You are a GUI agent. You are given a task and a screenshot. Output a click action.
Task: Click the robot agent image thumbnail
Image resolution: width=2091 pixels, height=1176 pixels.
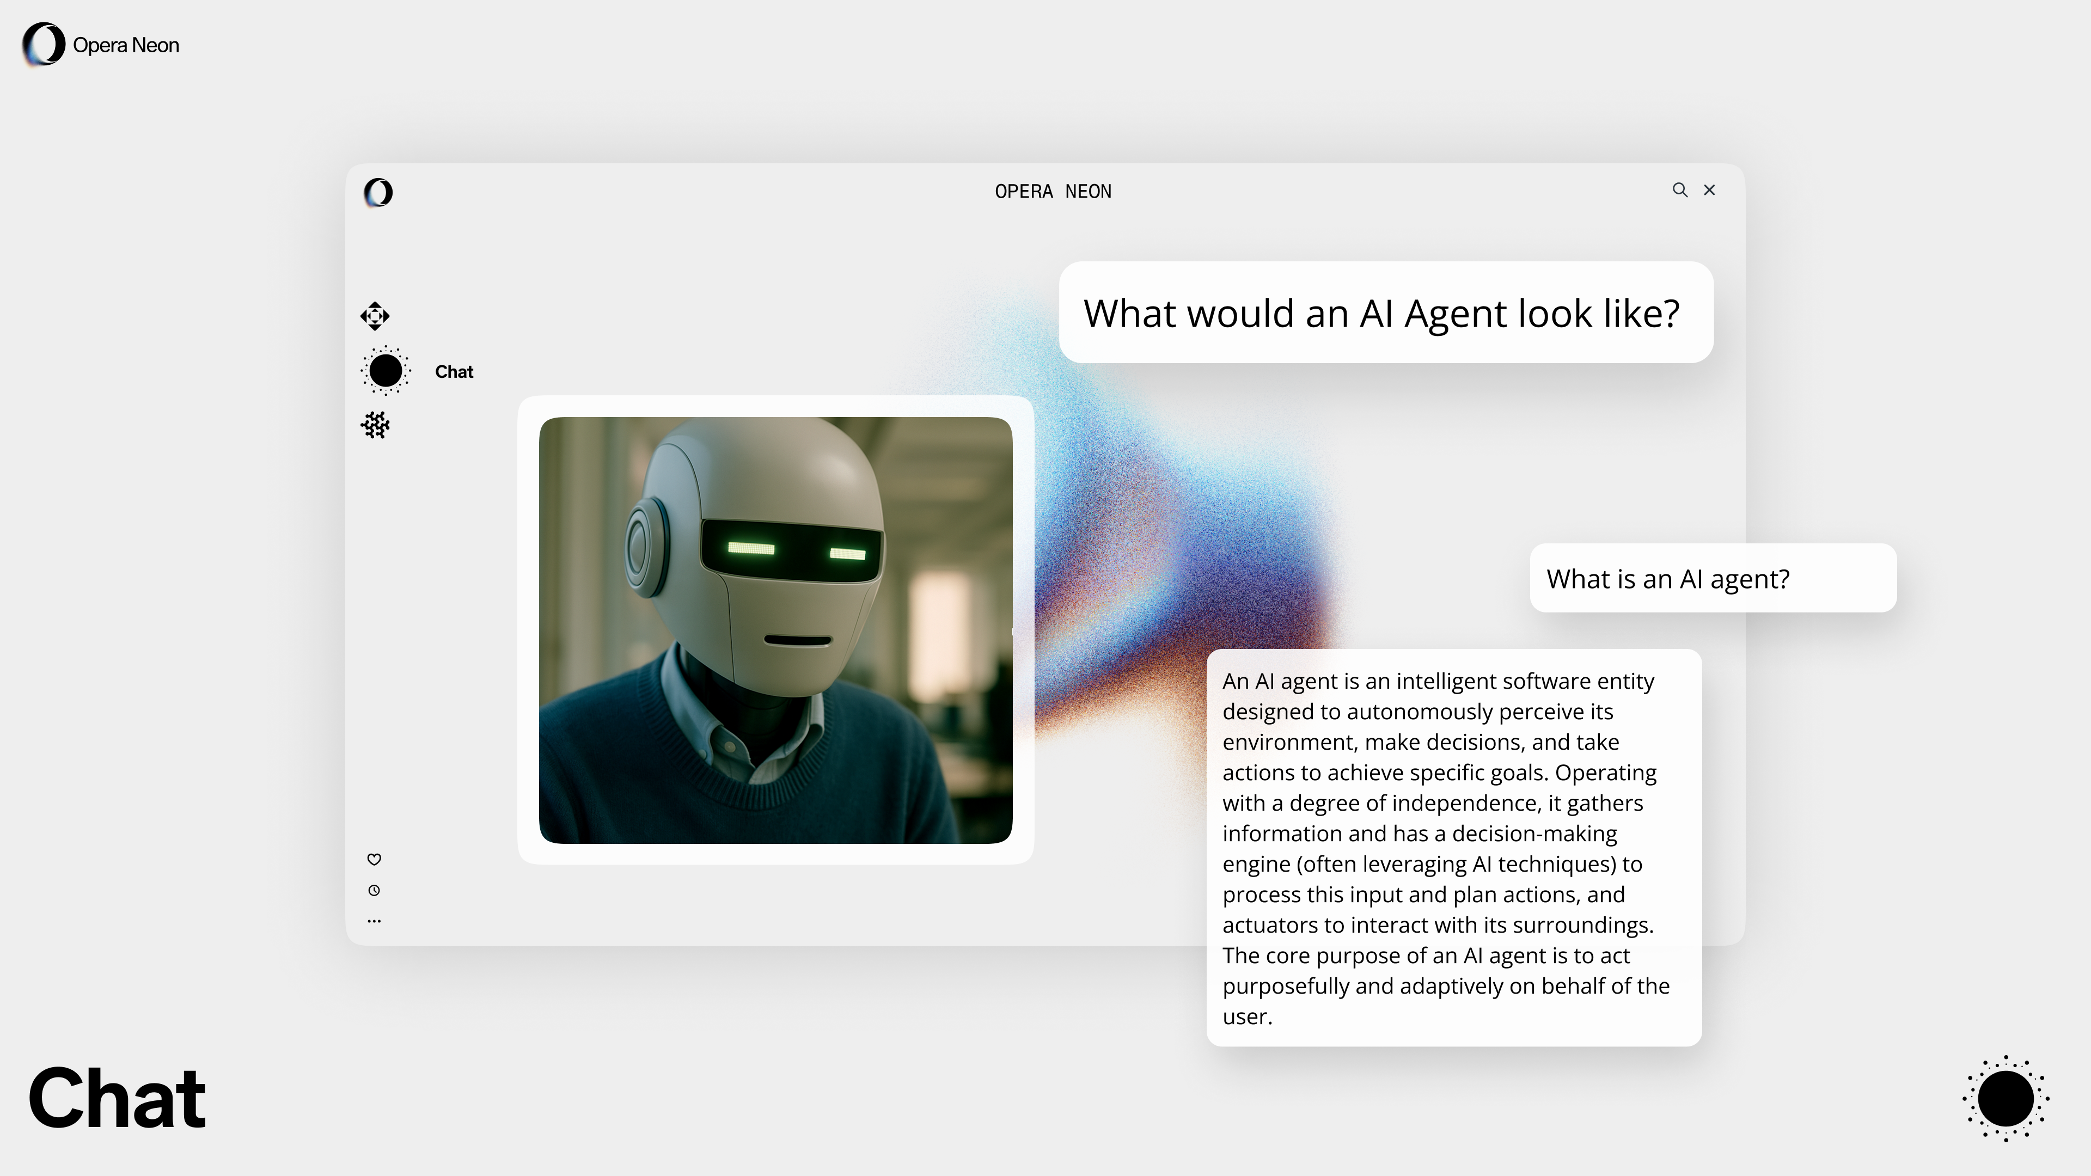coord(775,630)
